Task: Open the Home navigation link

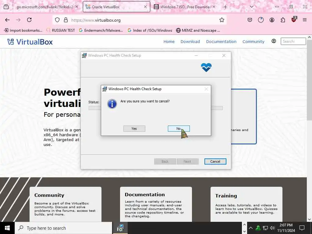Action: 169,41
